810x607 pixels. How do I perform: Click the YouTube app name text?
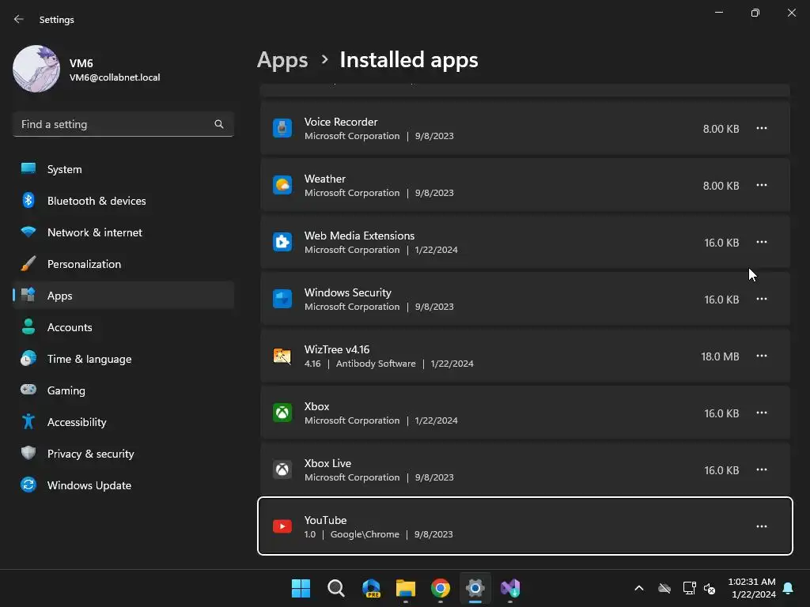(x=325, y=520)
